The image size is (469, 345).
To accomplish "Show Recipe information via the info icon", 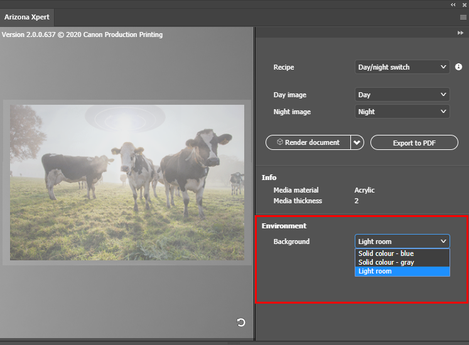I will [458, 67].
